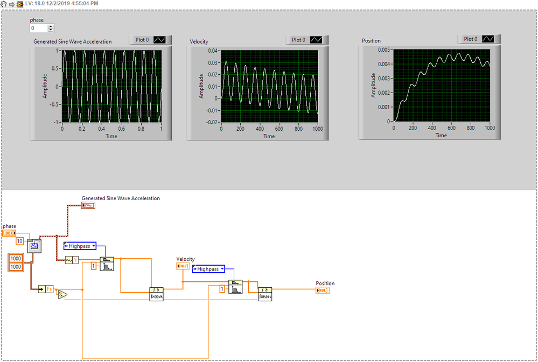Select integral x(t) node feeding Position
Image resolution: width=538 pixels, height=362 pixels.
point(265,294)
